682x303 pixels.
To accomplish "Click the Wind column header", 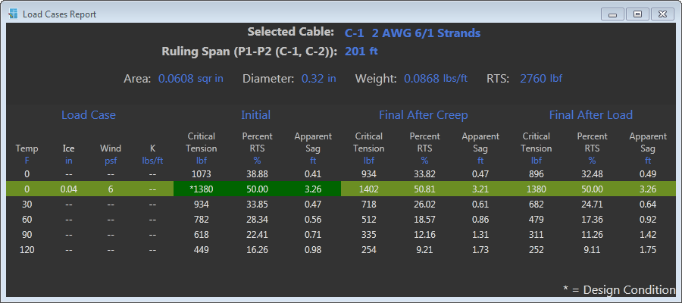I will (111, 148).
